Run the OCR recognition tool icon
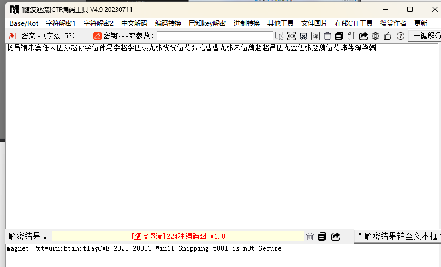The height and width of the screenshot is (267, 441). [x=291, y=36]
